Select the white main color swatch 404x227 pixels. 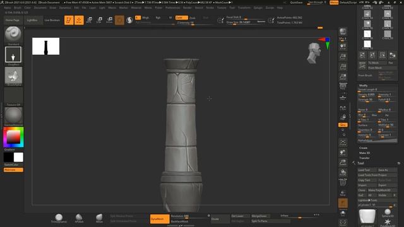[x=18, y=157]
